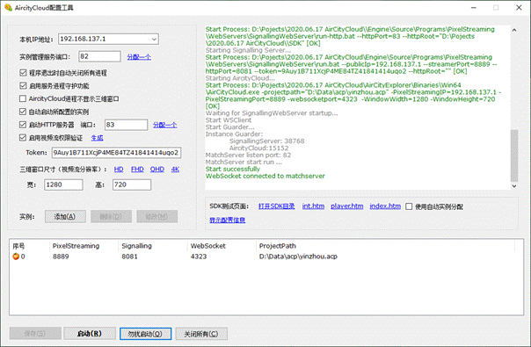531x347 pixels.
Task: Enable AircityCloud process hide 3D window checkbox
Action: point(23,98)
